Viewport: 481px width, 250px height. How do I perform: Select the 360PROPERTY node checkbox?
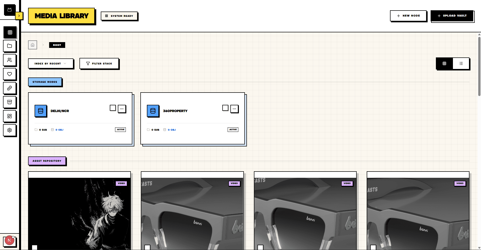(225, 108)
